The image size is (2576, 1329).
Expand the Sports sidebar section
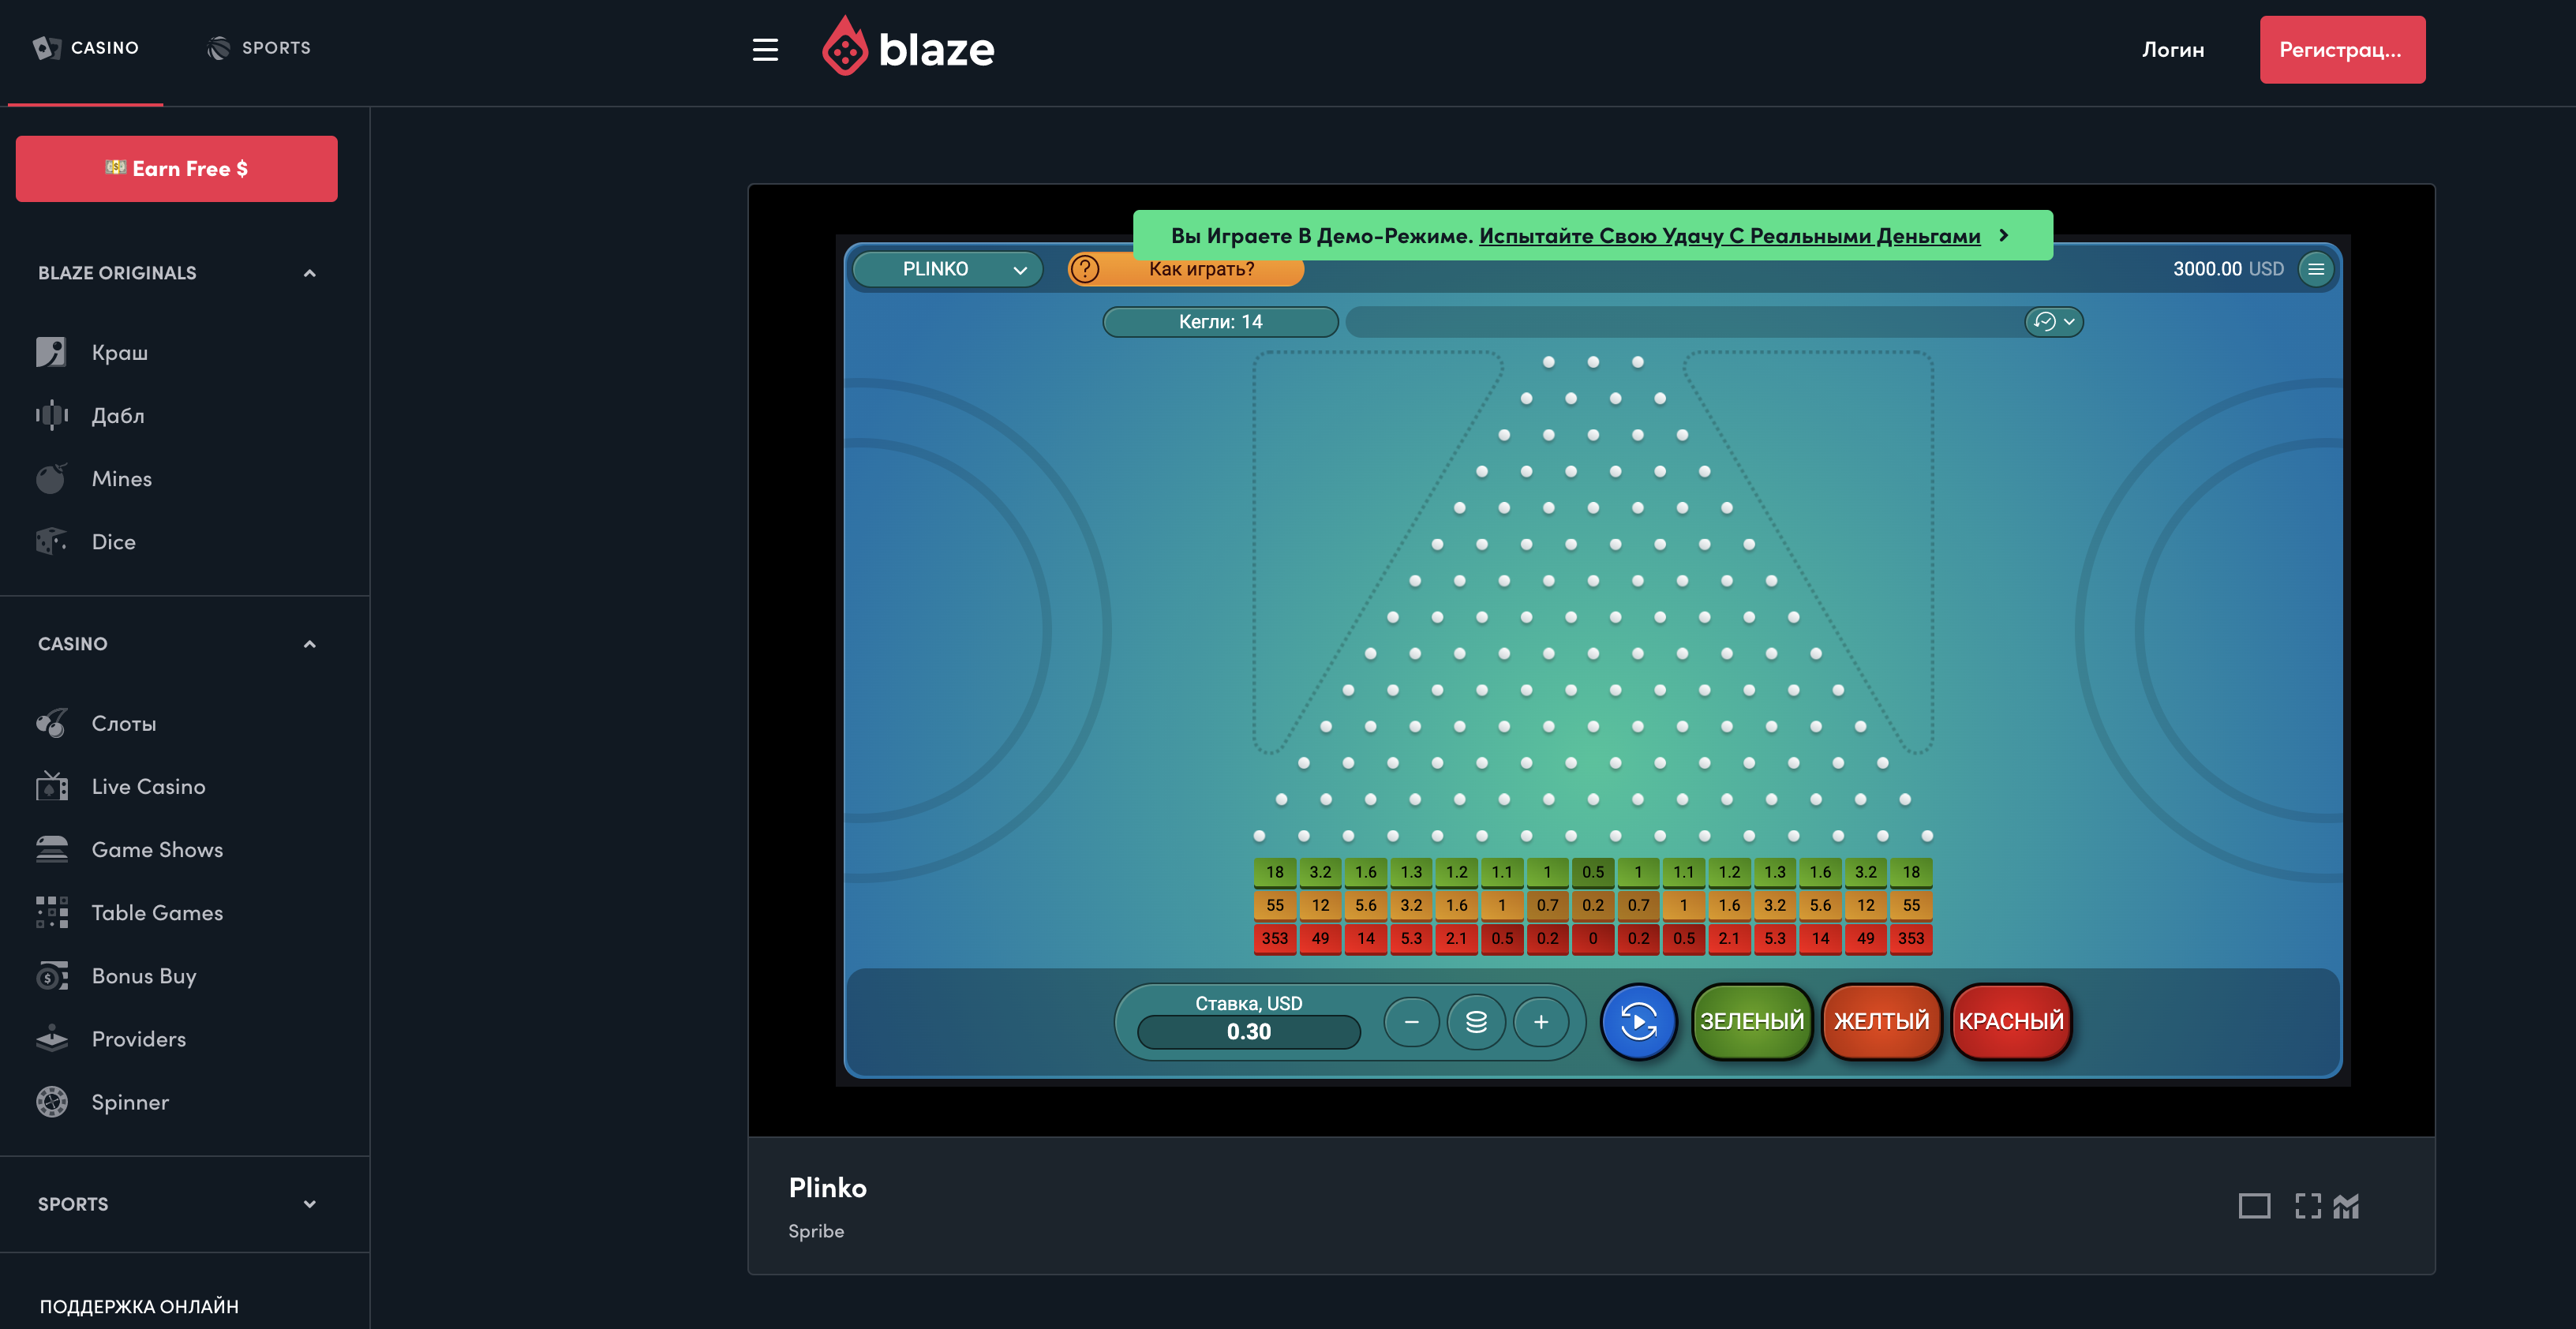click(x=309, y=1204)
